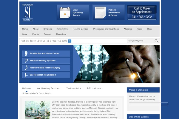
Task: Open Premier Facial Plastic Surgery link
Action: 46,68
